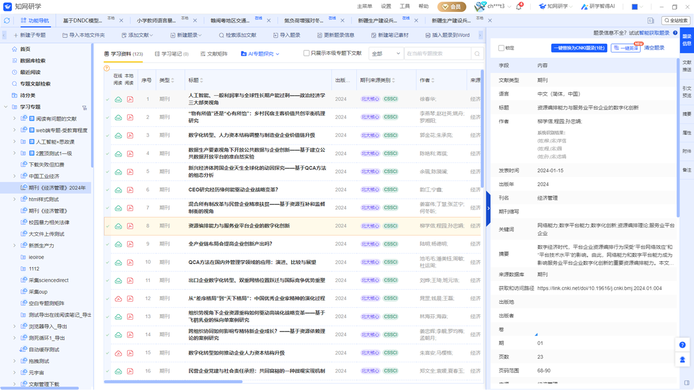Open the PDF icon for the 人工智能 article
Screen dimensions: 694x390
pyautogui.click(x=131, y=99)
